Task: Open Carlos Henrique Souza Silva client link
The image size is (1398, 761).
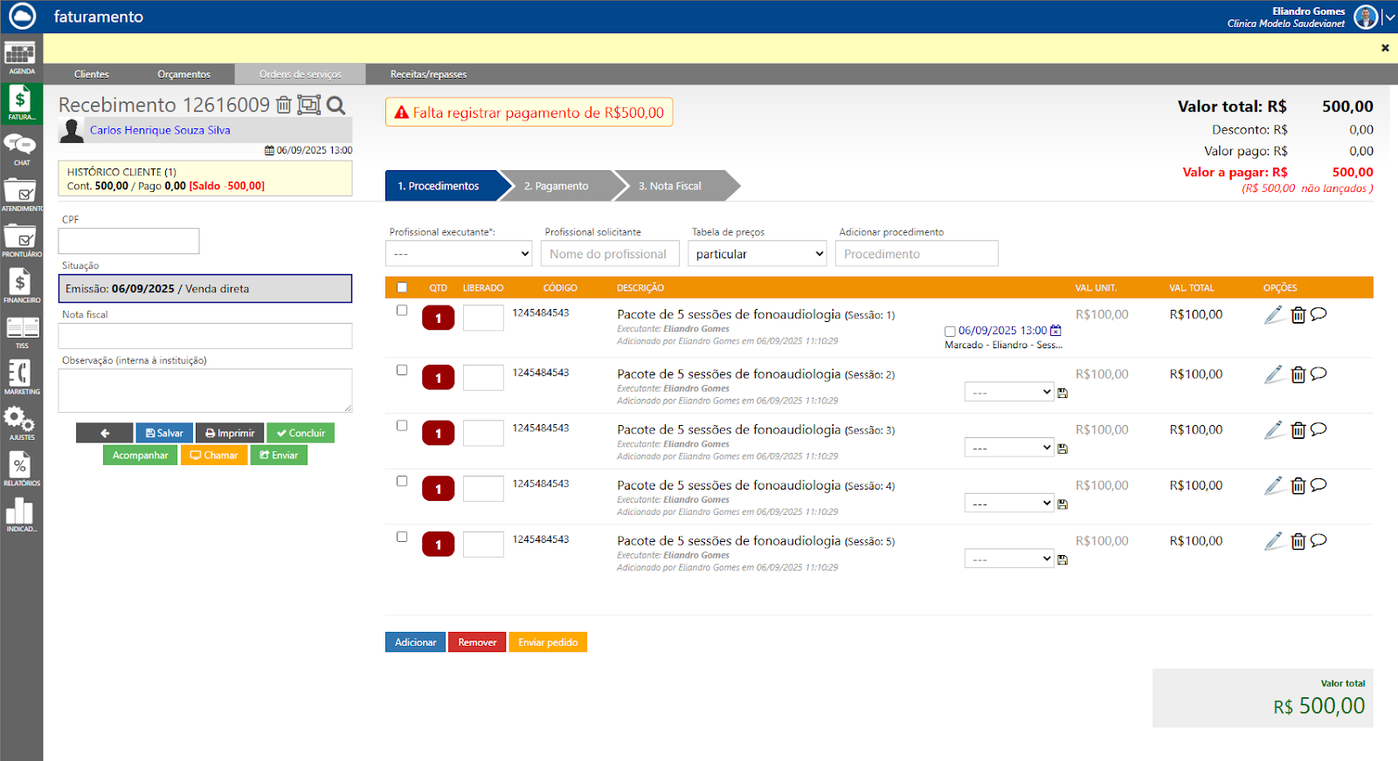Action: pos(160,130)
